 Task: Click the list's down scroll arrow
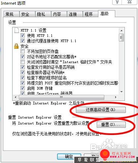[x=121, y=92]
